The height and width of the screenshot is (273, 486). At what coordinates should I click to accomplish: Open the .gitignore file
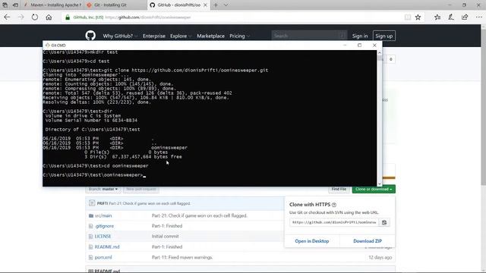105,226
